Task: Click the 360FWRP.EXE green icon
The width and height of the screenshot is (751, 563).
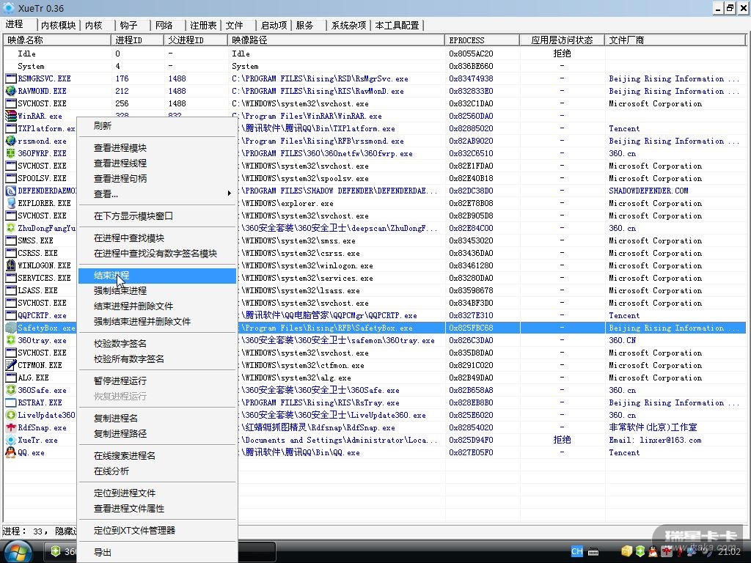Action: pyautogui.click(x=10, y=153)
